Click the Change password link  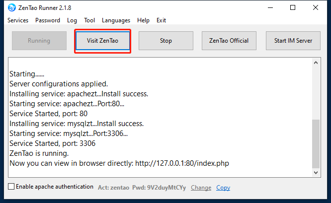pos(201,188)
